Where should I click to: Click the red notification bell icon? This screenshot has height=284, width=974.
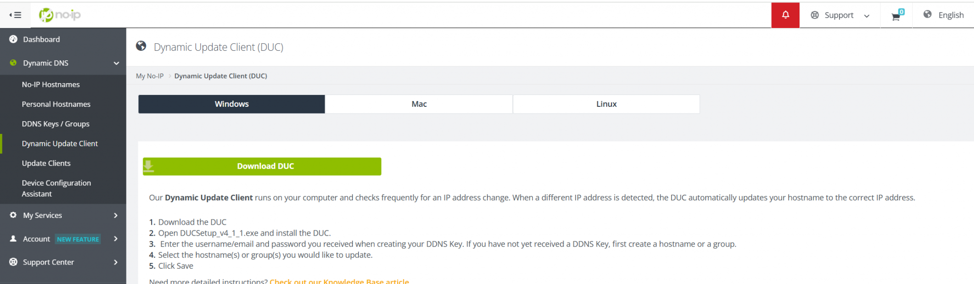pyautogui.click(x=785, y=15)
